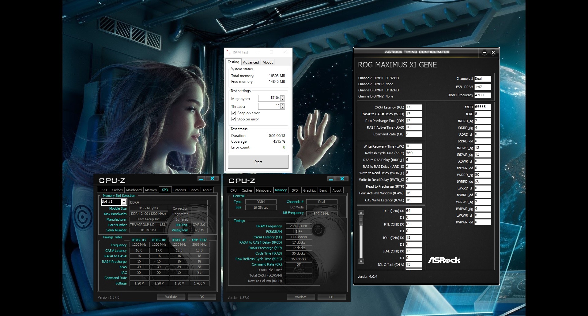Decrease Threads value with down stepper arrow
Image resolution: width=588 pixels, height=316 pixels.
282,108
